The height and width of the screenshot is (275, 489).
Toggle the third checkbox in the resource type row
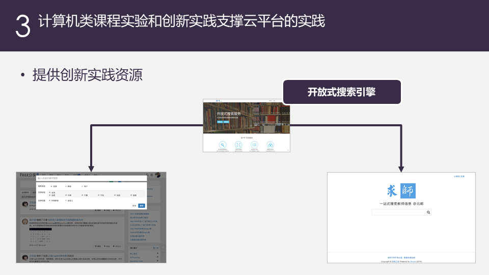pos(83,195)
